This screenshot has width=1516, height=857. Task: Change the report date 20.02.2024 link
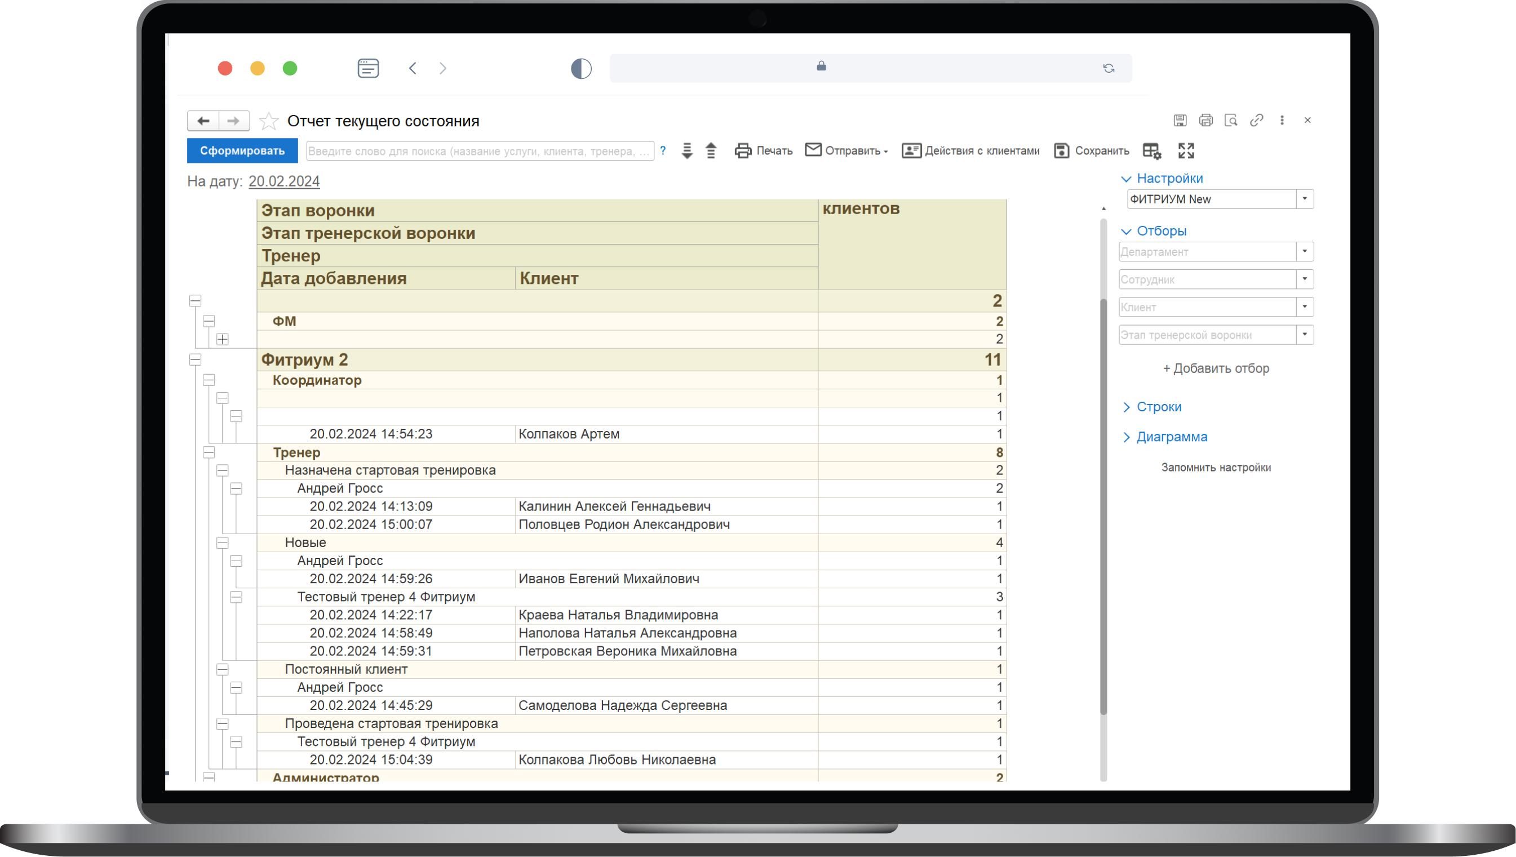tap(284, 181)
